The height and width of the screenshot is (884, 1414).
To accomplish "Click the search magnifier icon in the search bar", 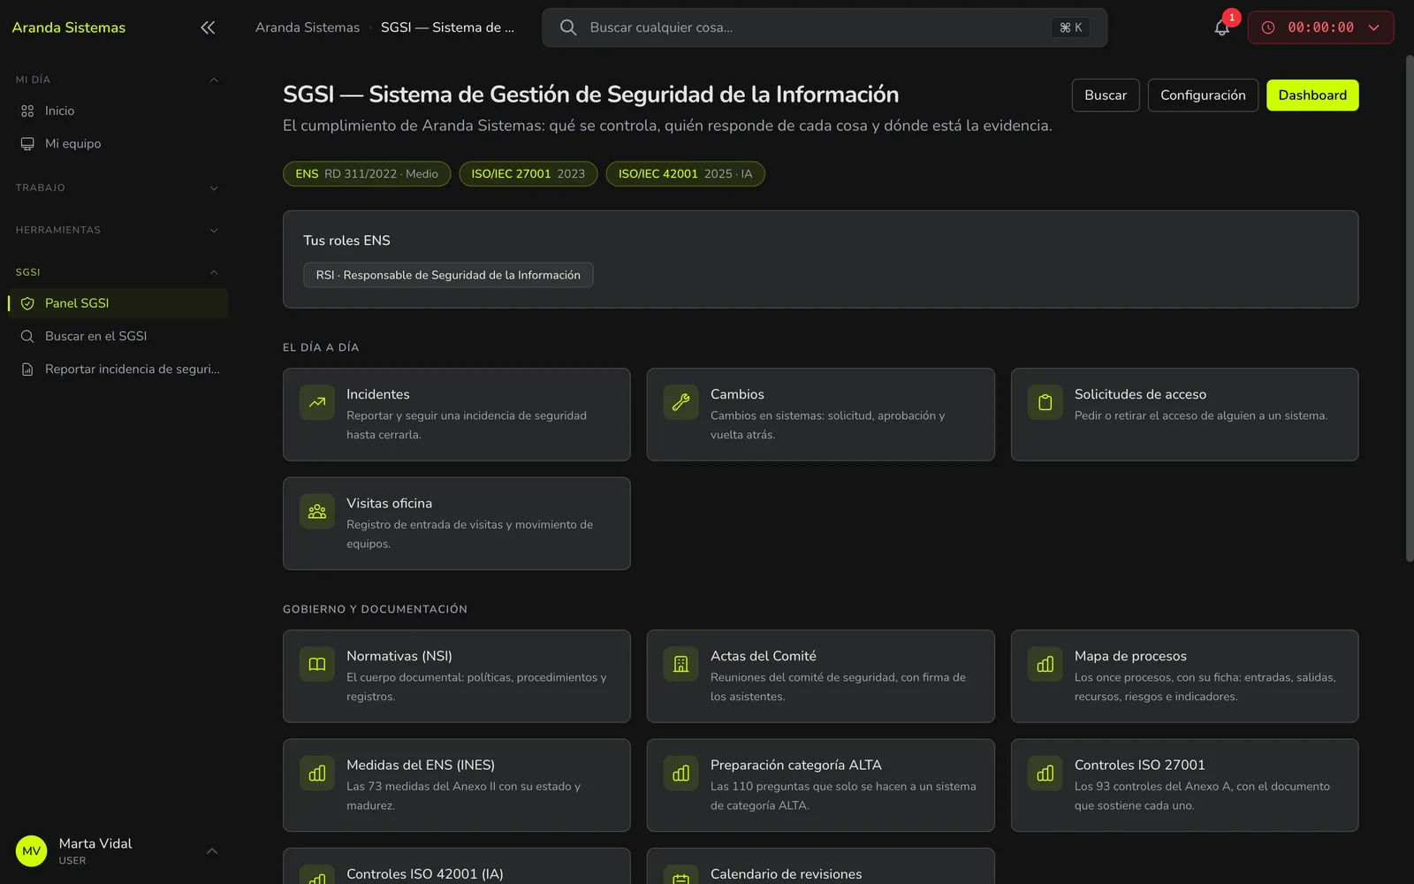I will 568,27.
